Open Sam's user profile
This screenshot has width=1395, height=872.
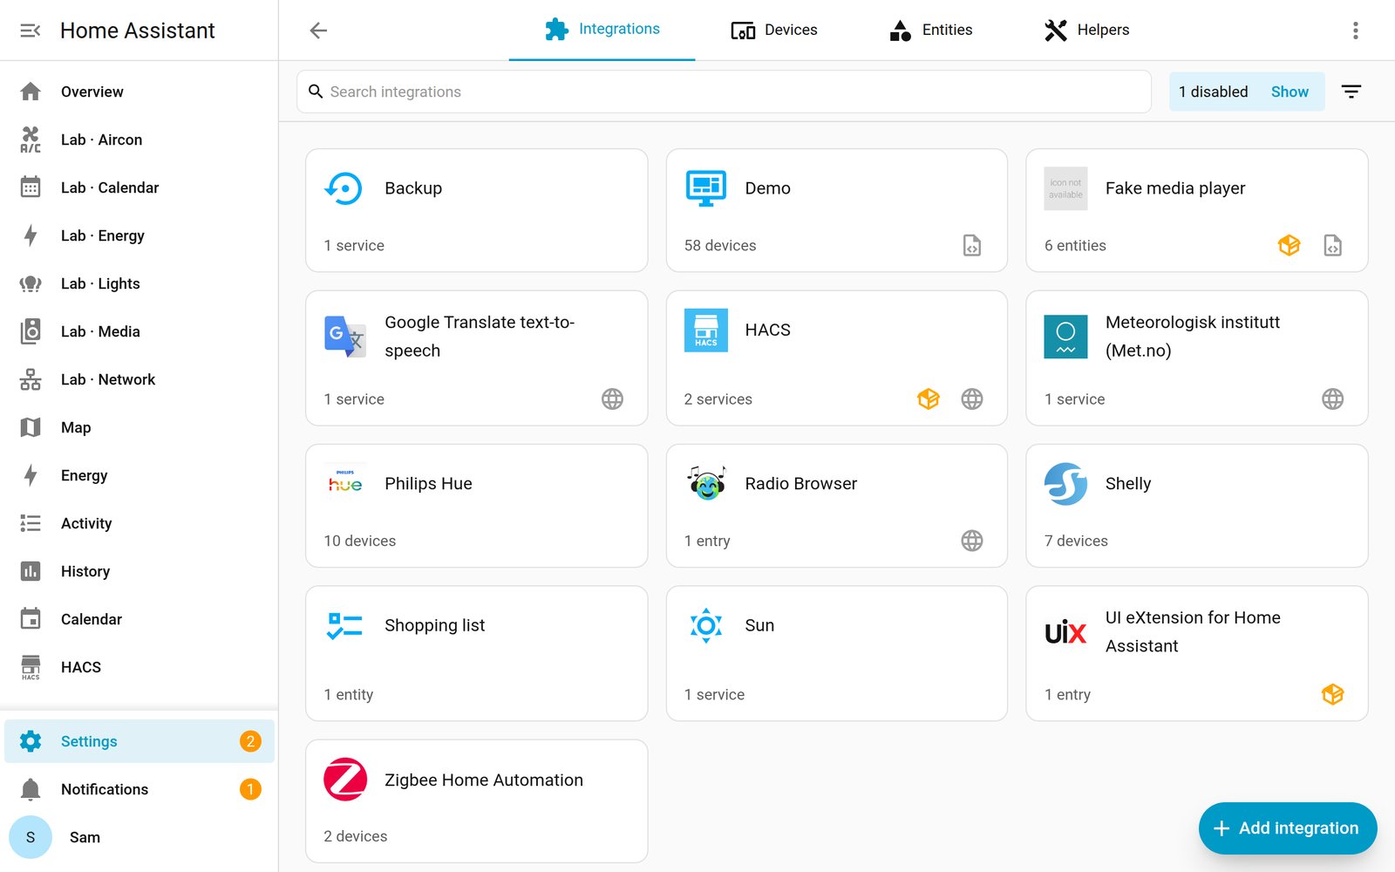[x=139, y=837]
